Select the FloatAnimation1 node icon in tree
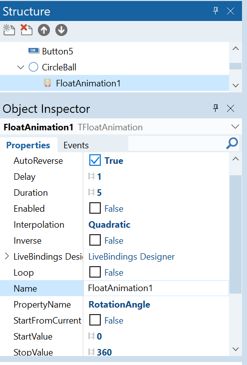Image resolution: width=247 pixels, height=365 pixels. [x=47, y=83]
